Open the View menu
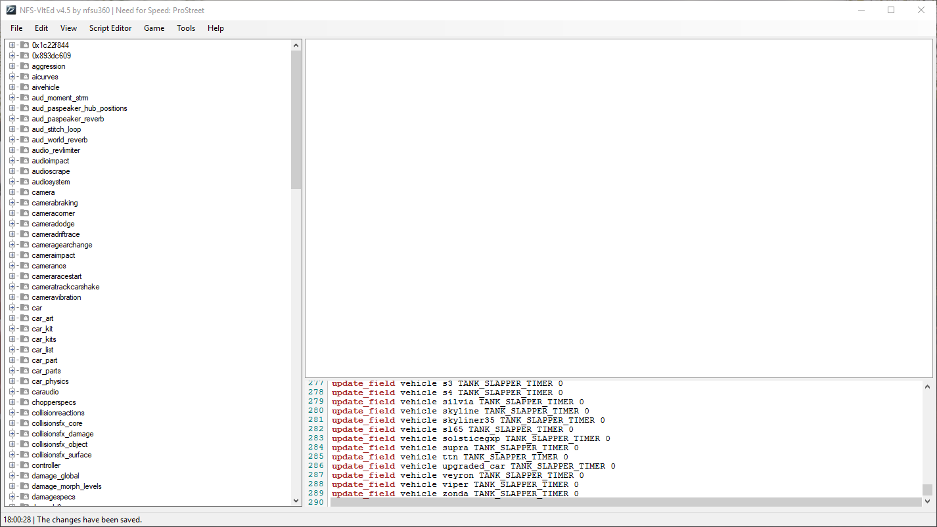The height and width of the screenshot is (527, 937). 68,28
